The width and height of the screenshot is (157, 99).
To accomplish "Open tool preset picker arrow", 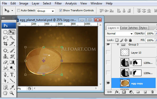I will [12, 11].
